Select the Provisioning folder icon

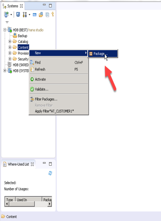15,53
